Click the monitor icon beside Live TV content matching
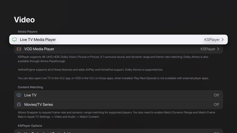Screen dimensions: 237x133 19,95
